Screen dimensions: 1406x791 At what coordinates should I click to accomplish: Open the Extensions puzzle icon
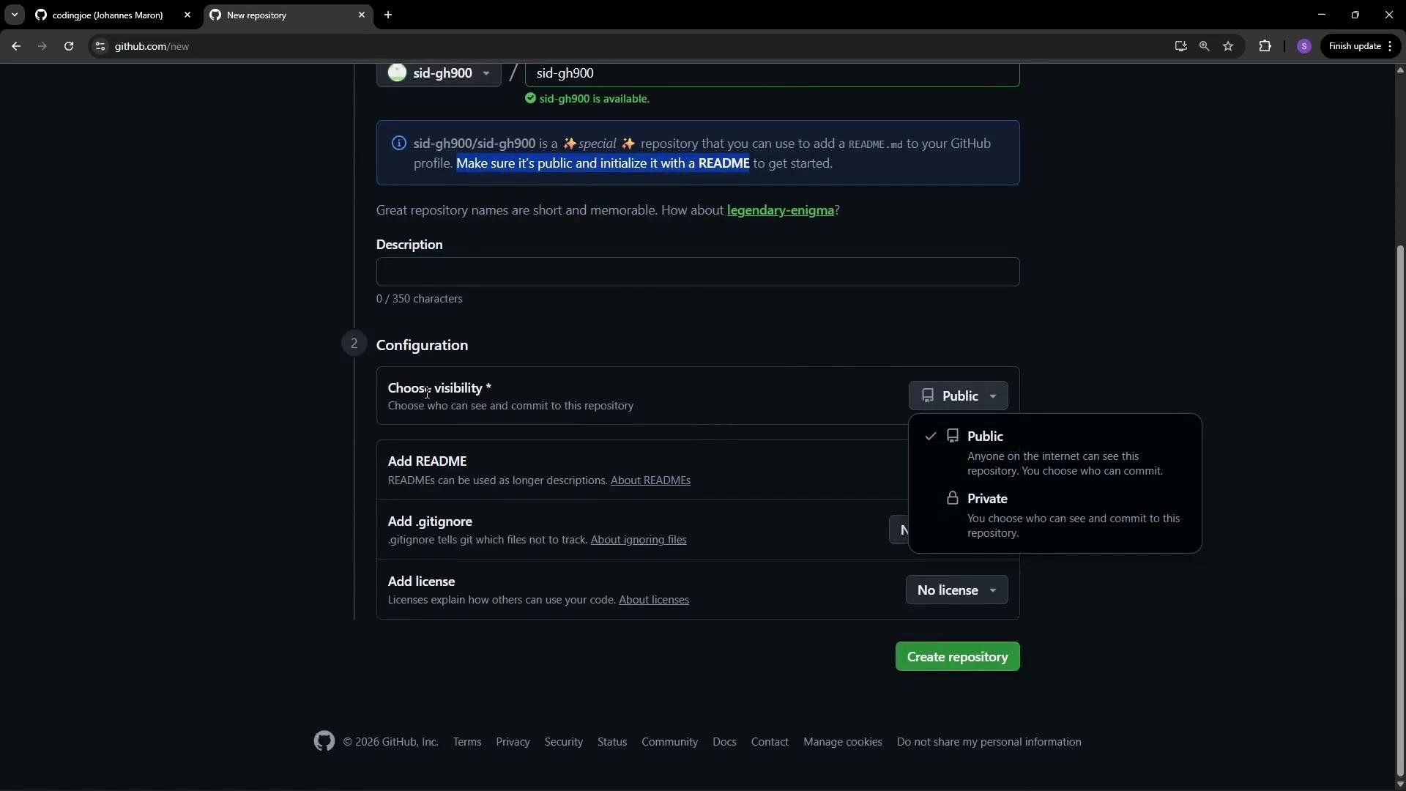click(x=1265, y=46)
